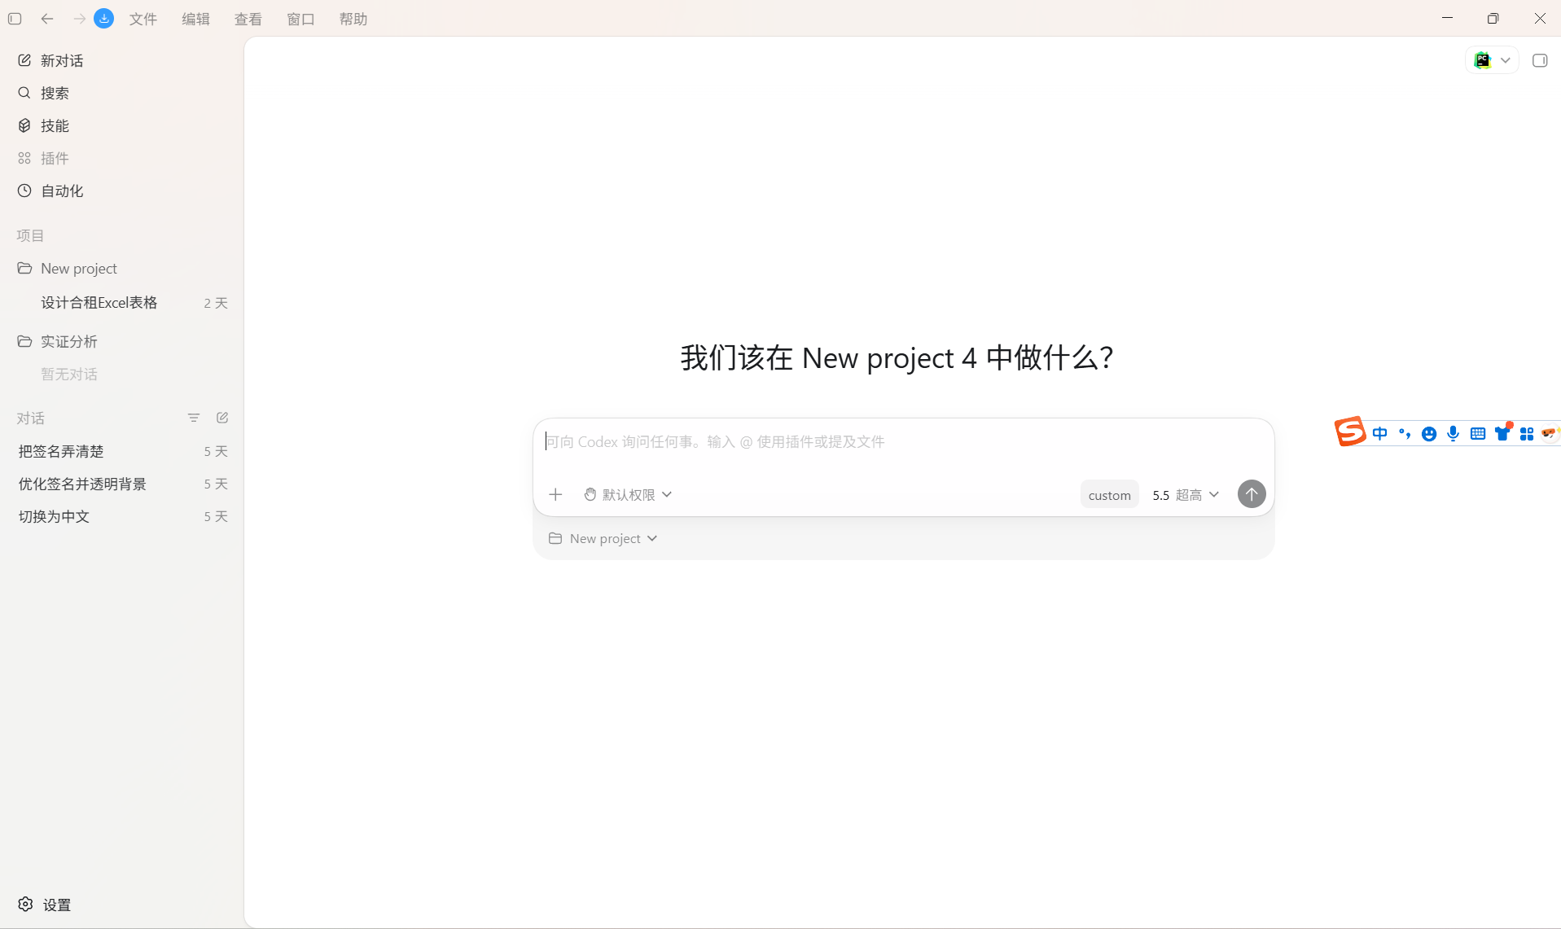Expand the chevron beside the PyCharm icon
Screen dimensions: 1561x929
coord(1506,60)
